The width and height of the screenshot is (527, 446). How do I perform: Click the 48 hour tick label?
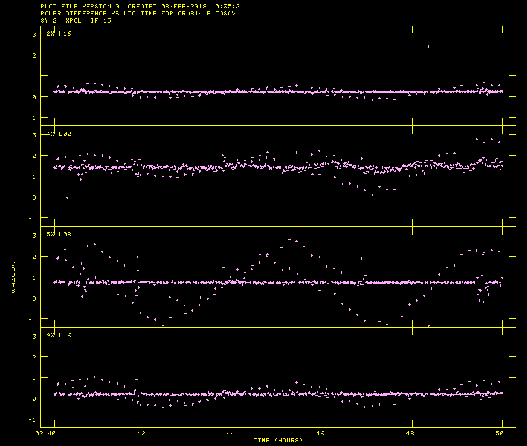(x=411, y=434)
